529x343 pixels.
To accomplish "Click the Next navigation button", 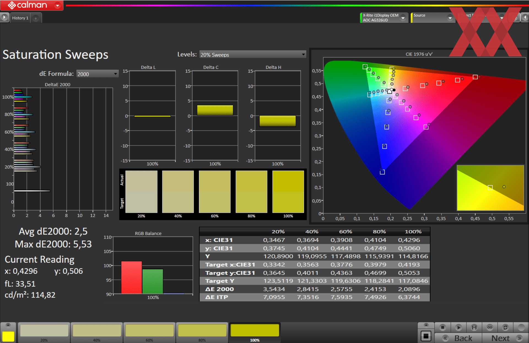I will coord(506,338).
